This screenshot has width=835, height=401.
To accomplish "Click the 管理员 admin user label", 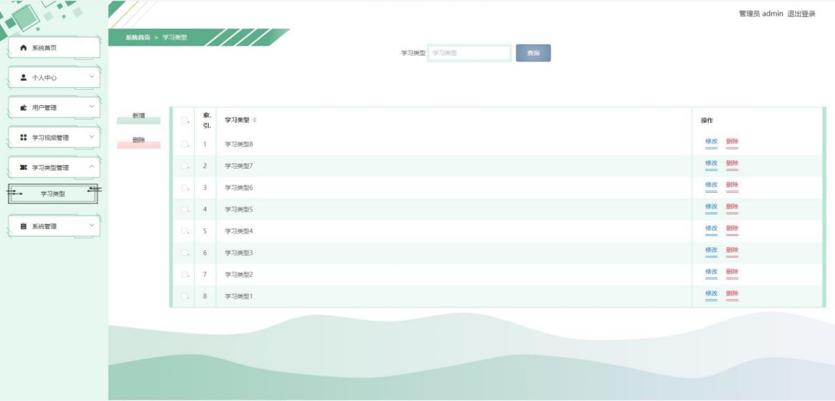I will [761, 14].
